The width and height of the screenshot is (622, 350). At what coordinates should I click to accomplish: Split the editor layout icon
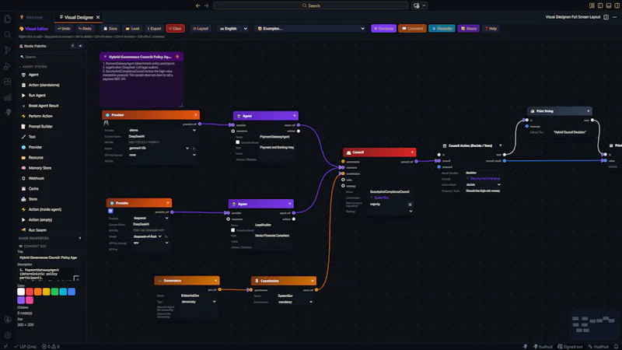[x=606, y=17]
